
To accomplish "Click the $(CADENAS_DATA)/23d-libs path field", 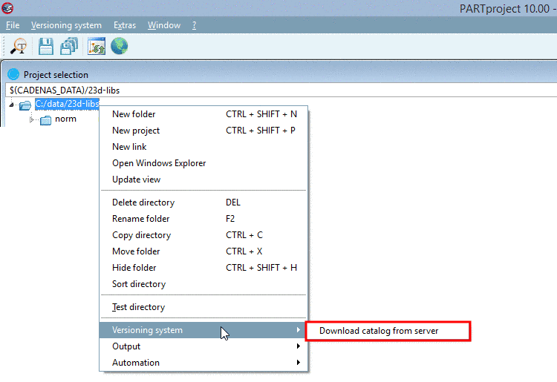I will [281, 90].
